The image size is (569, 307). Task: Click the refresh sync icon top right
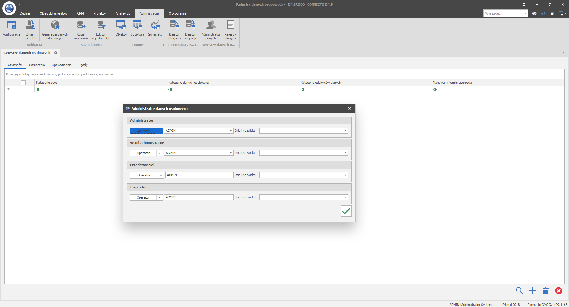[543, 13]
